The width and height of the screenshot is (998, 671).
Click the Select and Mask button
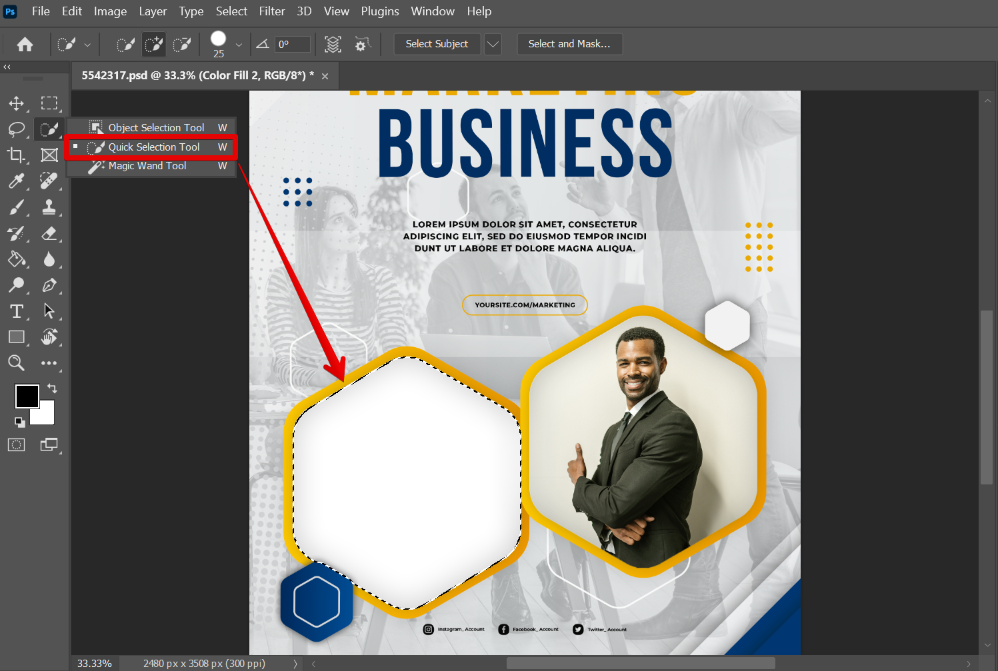tap(569, 44)
